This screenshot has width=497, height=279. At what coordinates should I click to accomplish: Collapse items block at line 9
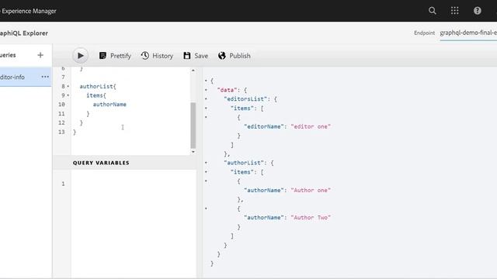tap(68, 95)
